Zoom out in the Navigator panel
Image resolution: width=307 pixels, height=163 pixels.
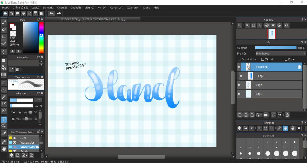click(x=259, y=25)
